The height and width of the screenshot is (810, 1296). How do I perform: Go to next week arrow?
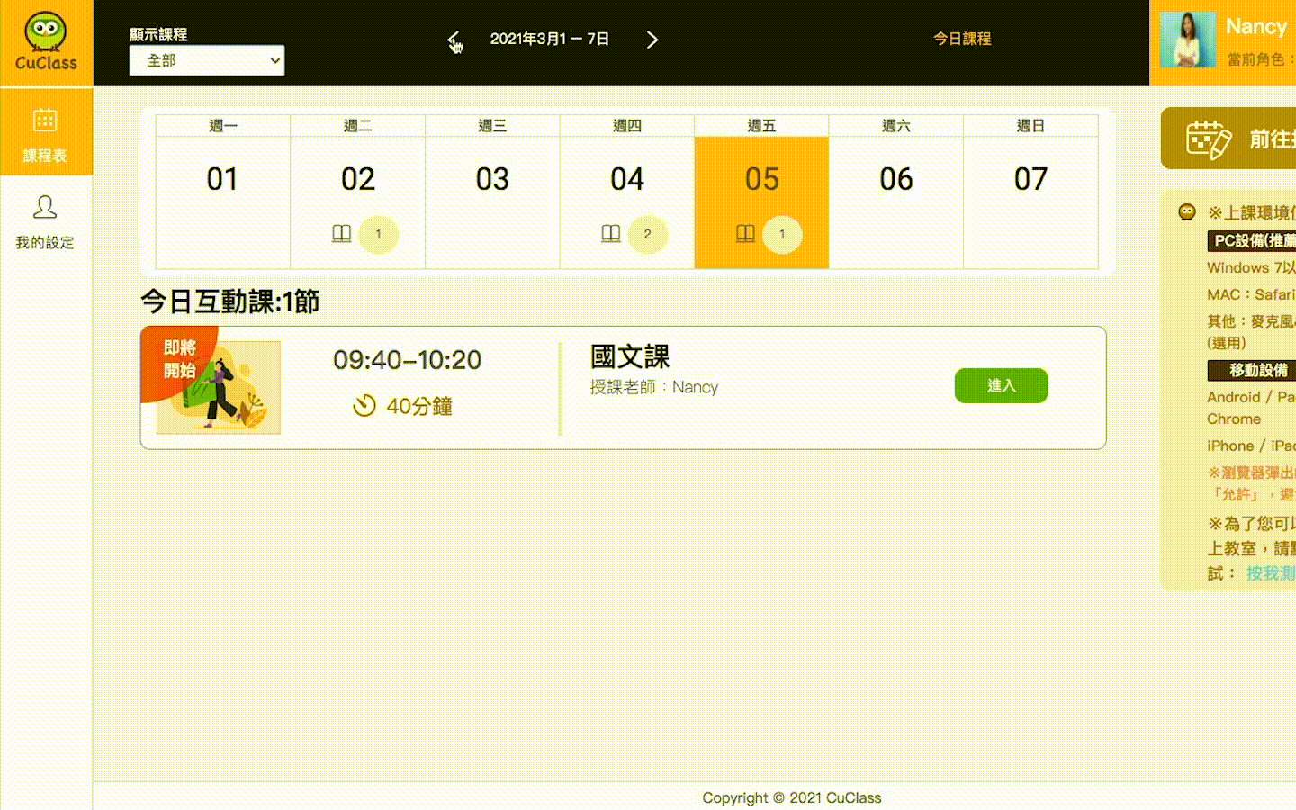pos(652,40)
